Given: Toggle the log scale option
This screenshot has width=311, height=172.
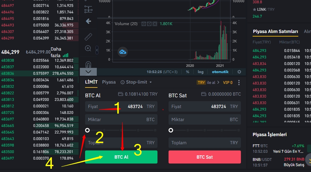Looking at the screenshot, I should (200, 72).
